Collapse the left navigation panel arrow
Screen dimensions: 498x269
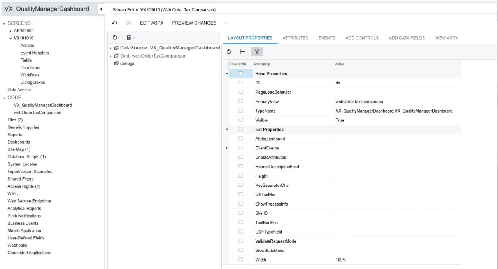(101, 8)
